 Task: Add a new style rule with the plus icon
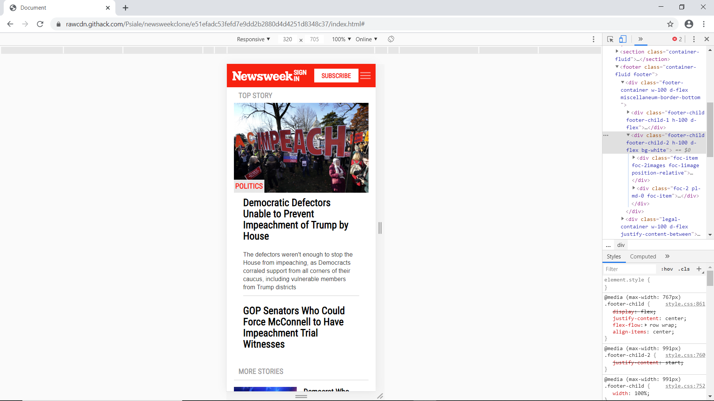[x=699, y=269]
